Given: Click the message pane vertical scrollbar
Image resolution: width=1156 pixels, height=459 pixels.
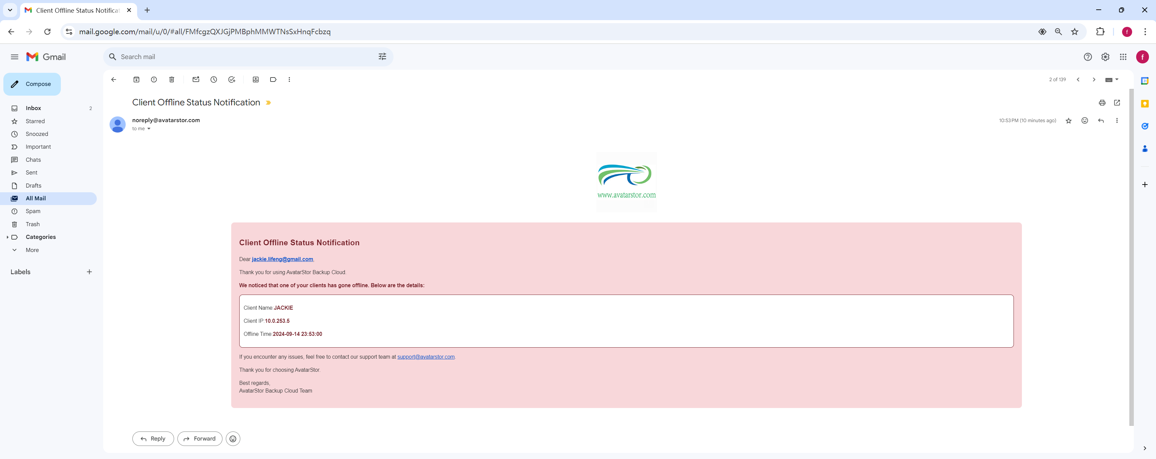Looking at the screenshot, I should [x=1131, y=257].
